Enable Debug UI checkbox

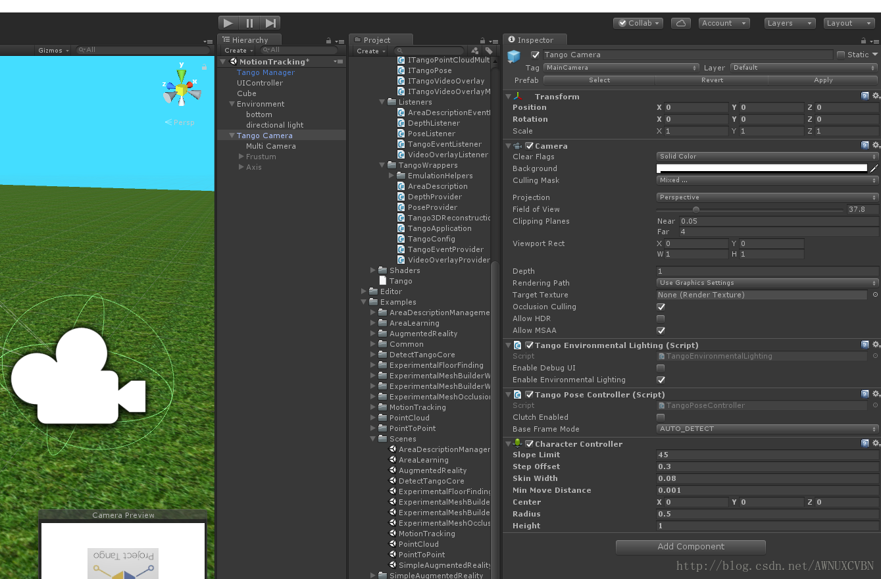point(661,368)
